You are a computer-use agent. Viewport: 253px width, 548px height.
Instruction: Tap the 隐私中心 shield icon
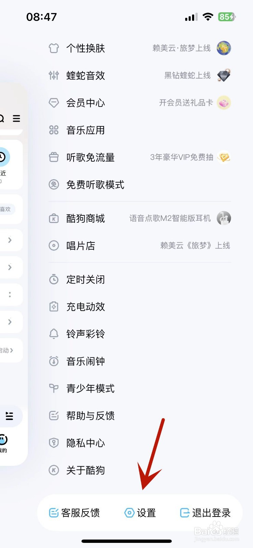pyautogui.click(x=54, y=443)
